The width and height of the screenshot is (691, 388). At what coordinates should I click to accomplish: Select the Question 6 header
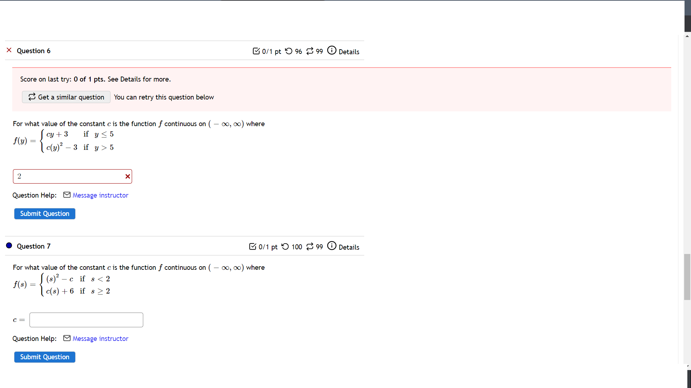tap(33, 51)
